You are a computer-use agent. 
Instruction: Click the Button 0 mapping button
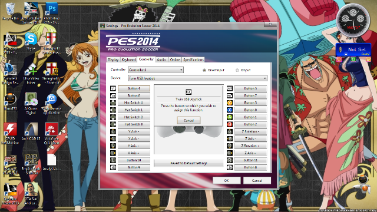250,110
